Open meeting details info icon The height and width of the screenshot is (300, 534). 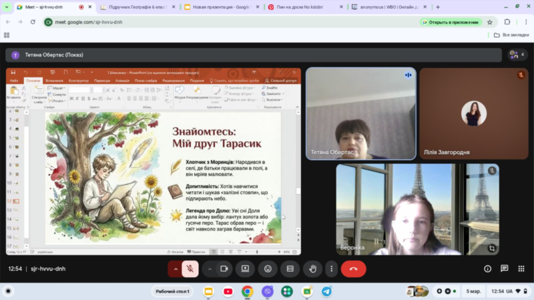click(x=487, y=269)
